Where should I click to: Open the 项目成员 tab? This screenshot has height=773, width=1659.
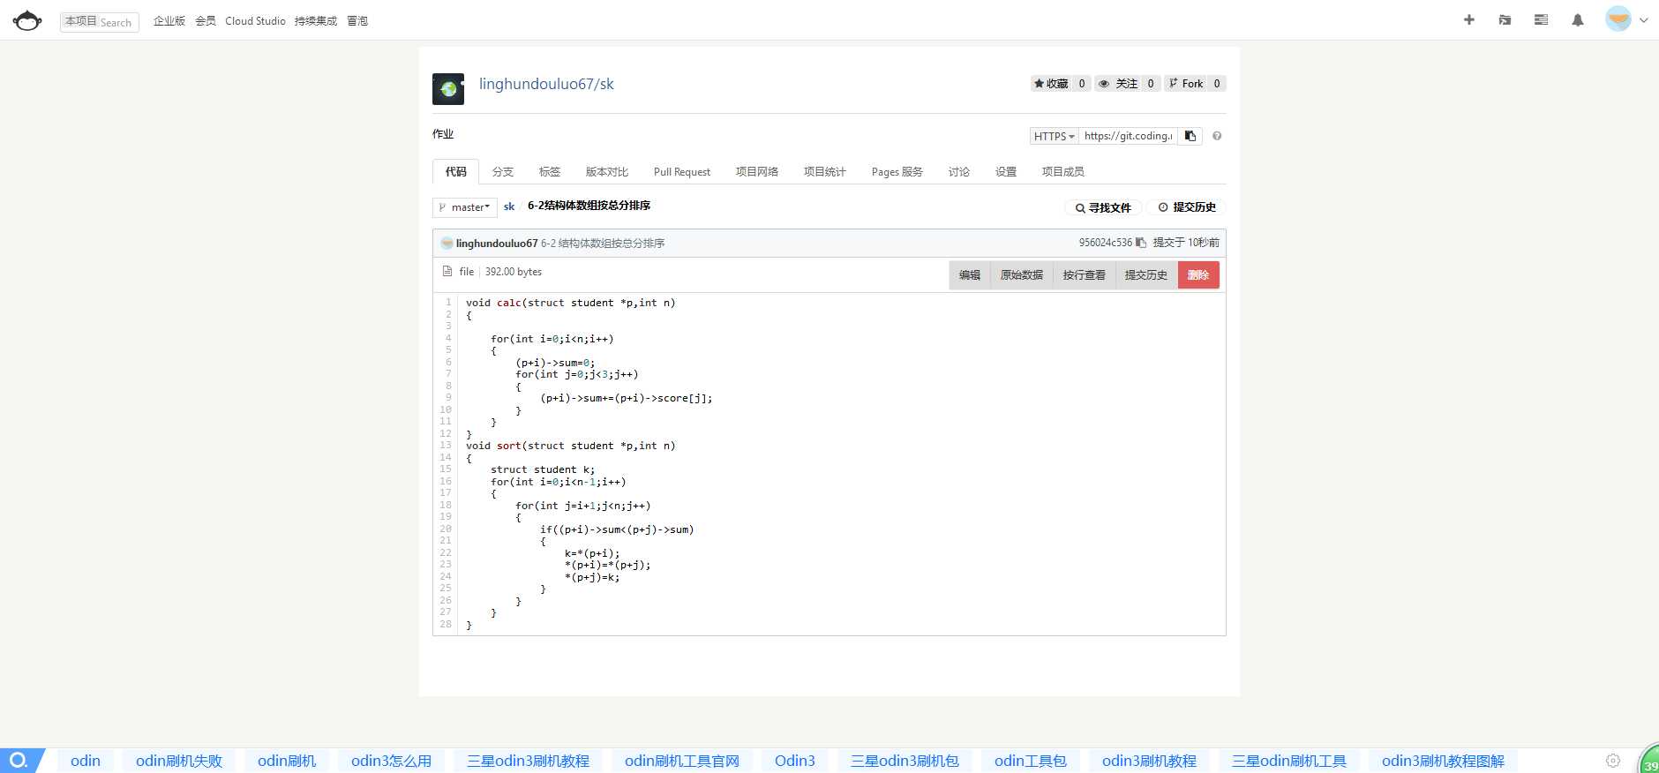[1063, 172]
